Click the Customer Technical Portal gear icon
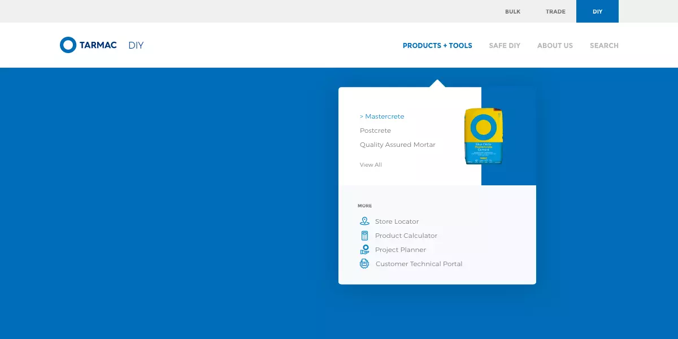The height and width of the screenshot is (339, 678). click(x=364, y=264)
